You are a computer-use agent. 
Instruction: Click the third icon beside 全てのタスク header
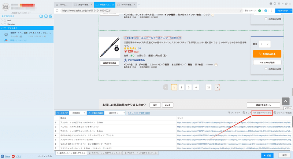click(51, 16)
